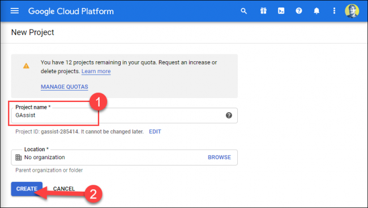The width and height of the screenshot is (368, 208).
Task: Activate the Cloud Shell terminal icon
Action: point(281,11)
